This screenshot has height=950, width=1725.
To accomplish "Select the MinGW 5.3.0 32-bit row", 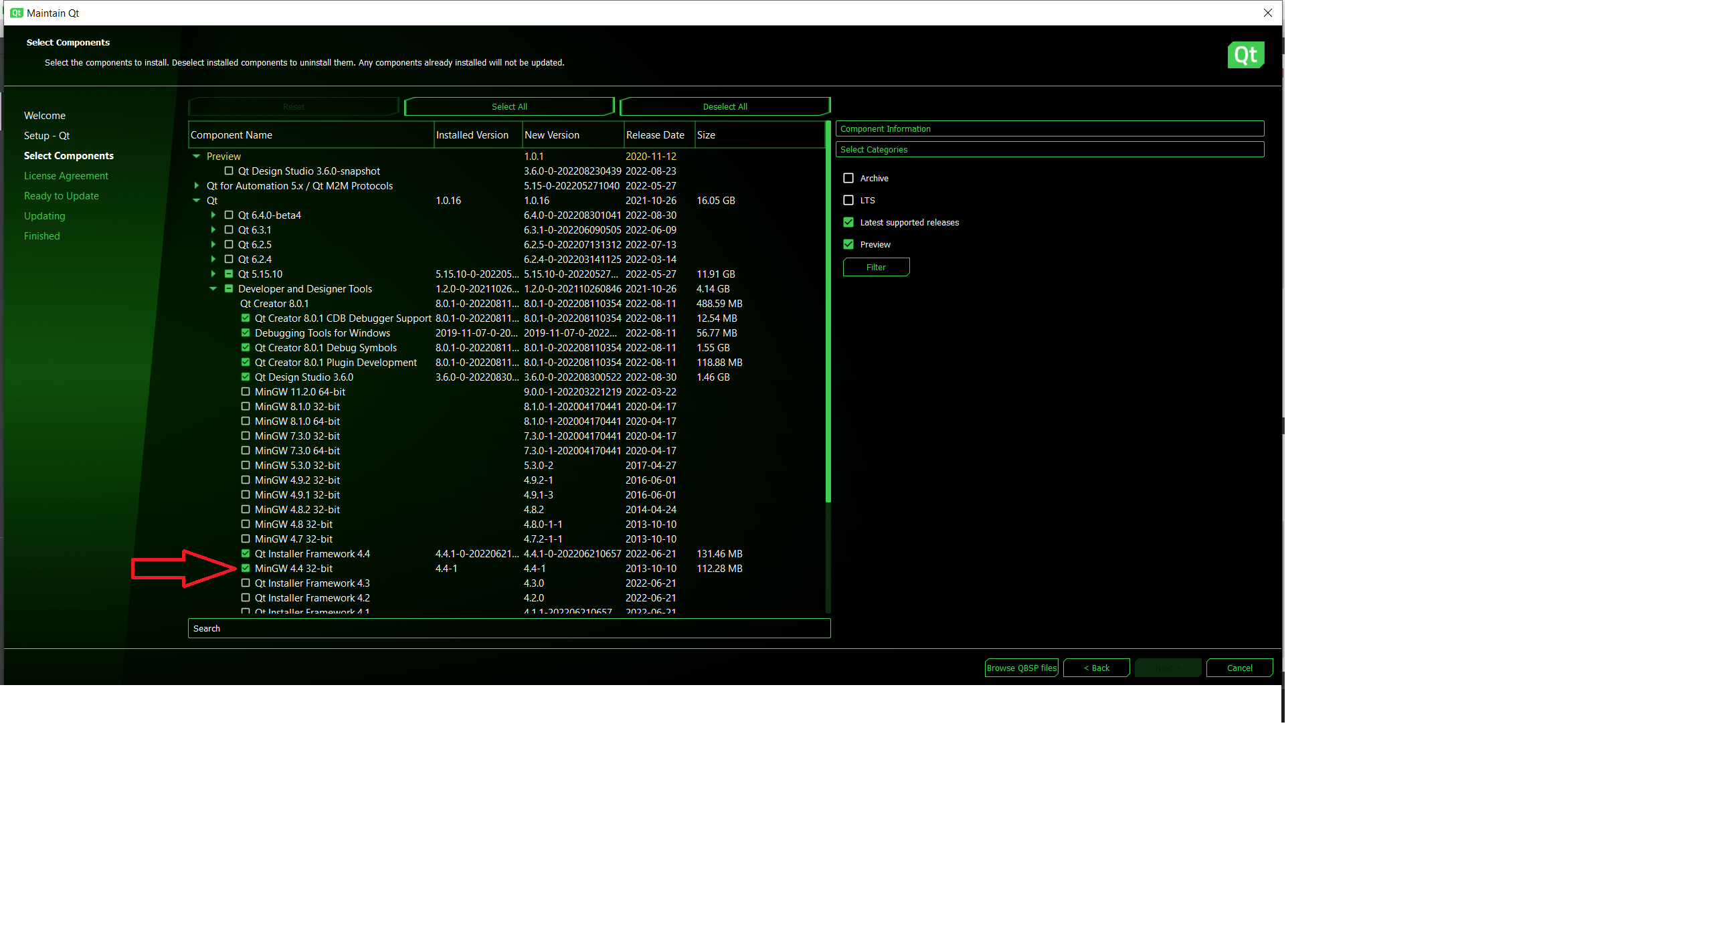I will (507, 465).
